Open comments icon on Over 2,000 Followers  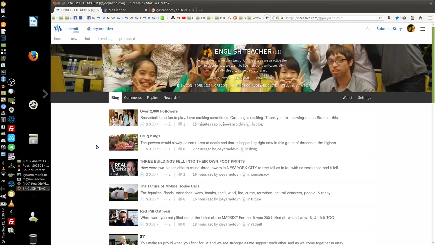(x=180, y=124)
